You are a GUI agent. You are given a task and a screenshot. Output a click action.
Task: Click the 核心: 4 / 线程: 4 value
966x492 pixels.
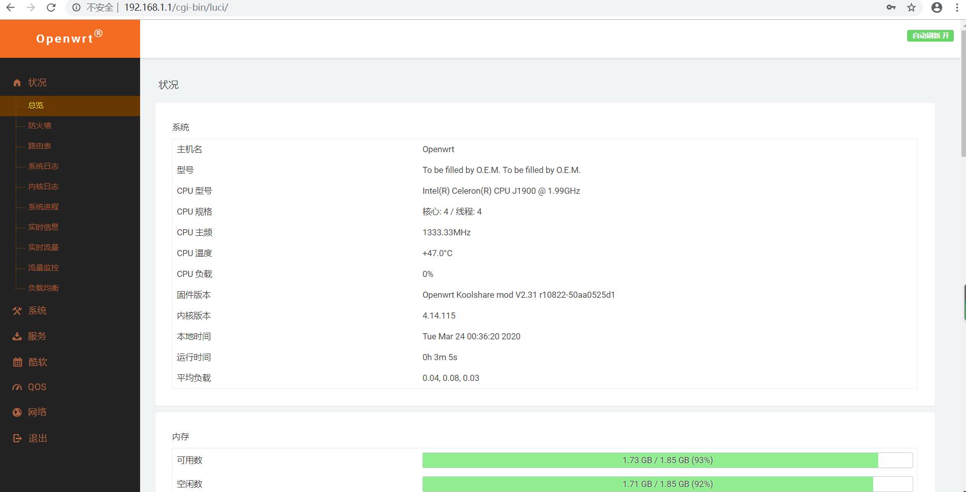click(x=452, y=212)
